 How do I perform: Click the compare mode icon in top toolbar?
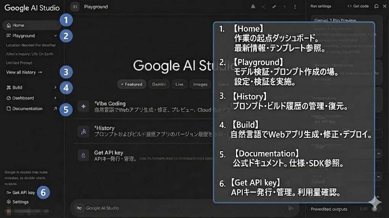(x=253, y=7)
